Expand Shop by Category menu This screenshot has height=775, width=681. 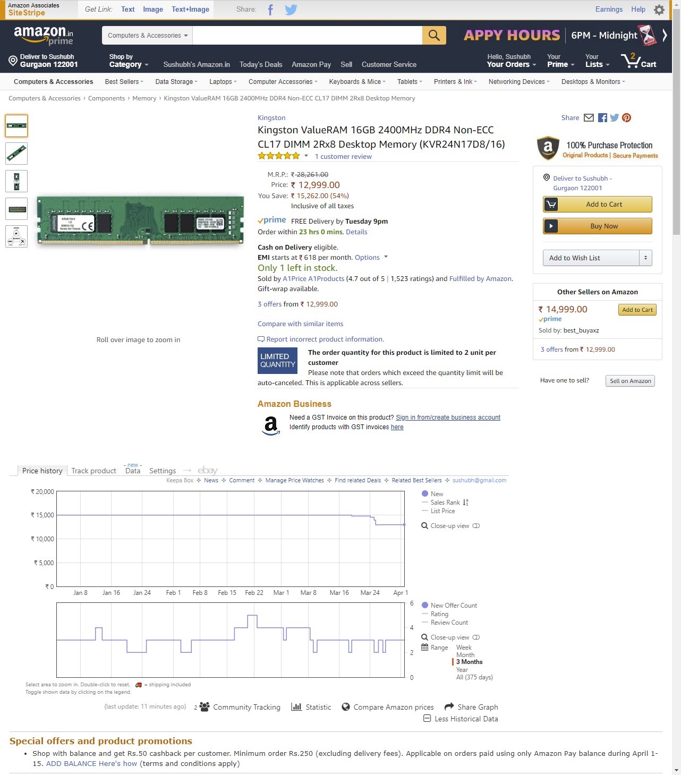[129, 61]
